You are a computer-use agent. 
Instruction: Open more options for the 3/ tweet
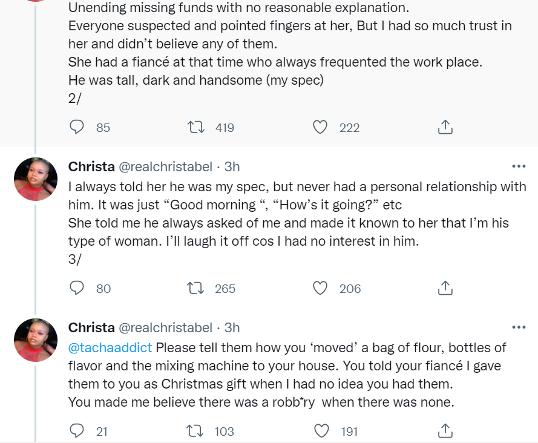(x=519, y=166)
